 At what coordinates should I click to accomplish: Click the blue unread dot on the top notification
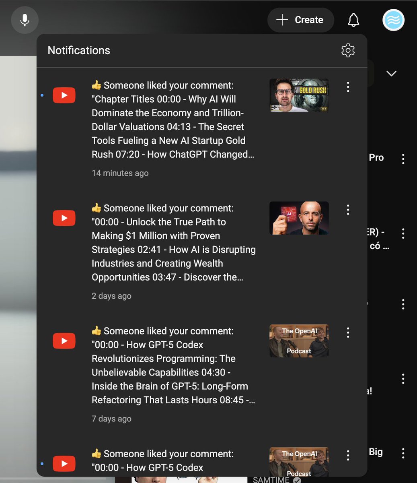(42, 95)
